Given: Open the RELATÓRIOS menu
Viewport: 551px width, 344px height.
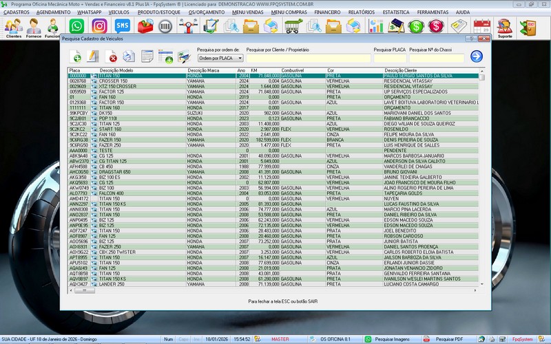Looking at the screenshot, I should (362, 12).
